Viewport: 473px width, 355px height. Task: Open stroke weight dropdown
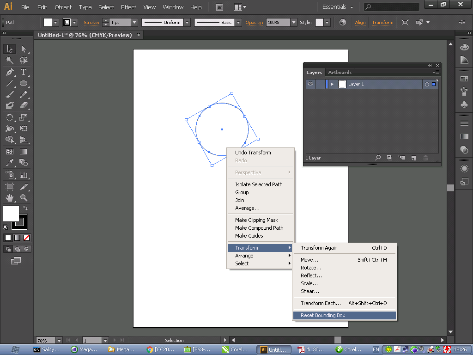[134, 22]
